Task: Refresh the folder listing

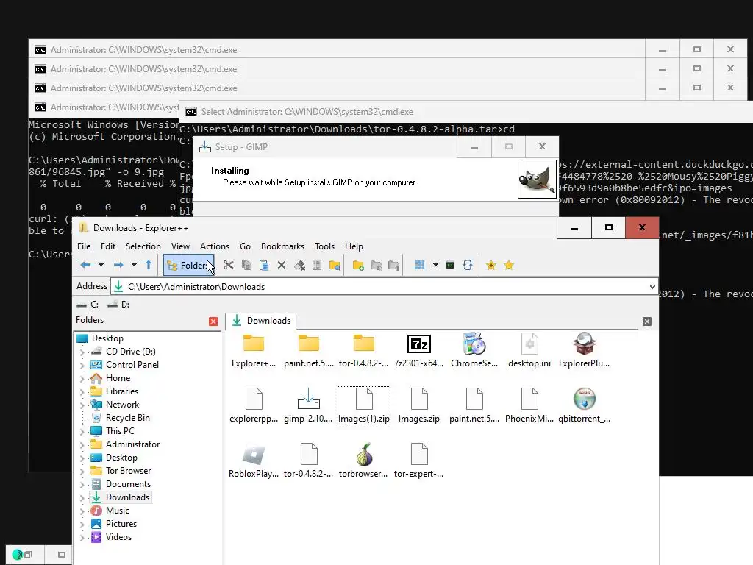Action: (x=468, y=265)
